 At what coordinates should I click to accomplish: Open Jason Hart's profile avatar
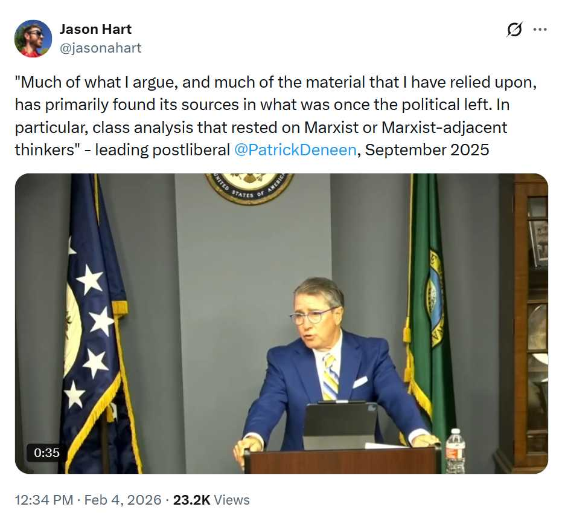[33, 39]
